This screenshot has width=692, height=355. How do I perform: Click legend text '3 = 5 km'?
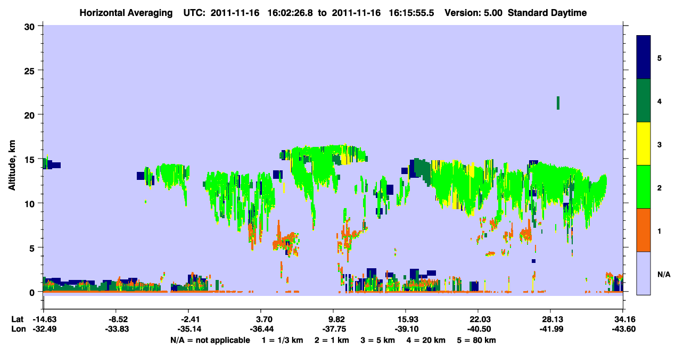coord(377,340)
